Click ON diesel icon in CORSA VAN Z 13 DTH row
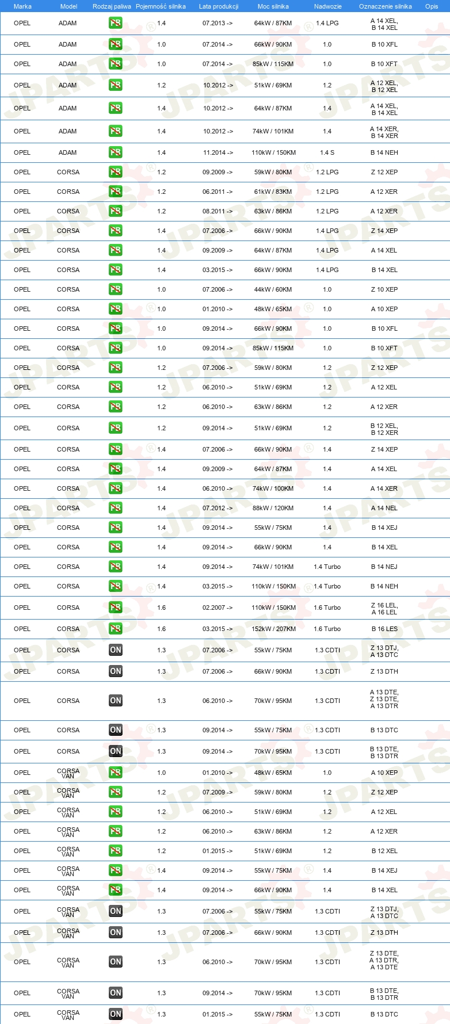 [x=116, y=933]
